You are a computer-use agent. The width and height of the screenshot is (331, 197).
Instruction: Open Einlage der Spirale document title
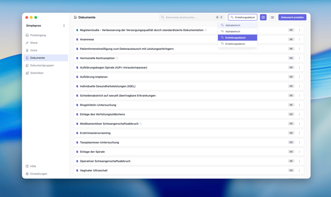coord(92,152)
